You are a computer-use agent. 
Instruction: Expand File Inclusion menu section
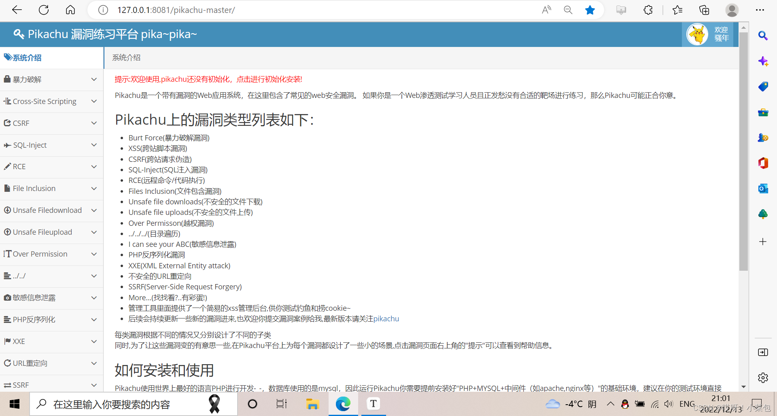pyautogui.click(x=51, y=189)
